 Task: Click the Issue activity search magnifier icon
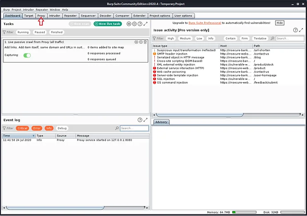[x=273, y=38]
